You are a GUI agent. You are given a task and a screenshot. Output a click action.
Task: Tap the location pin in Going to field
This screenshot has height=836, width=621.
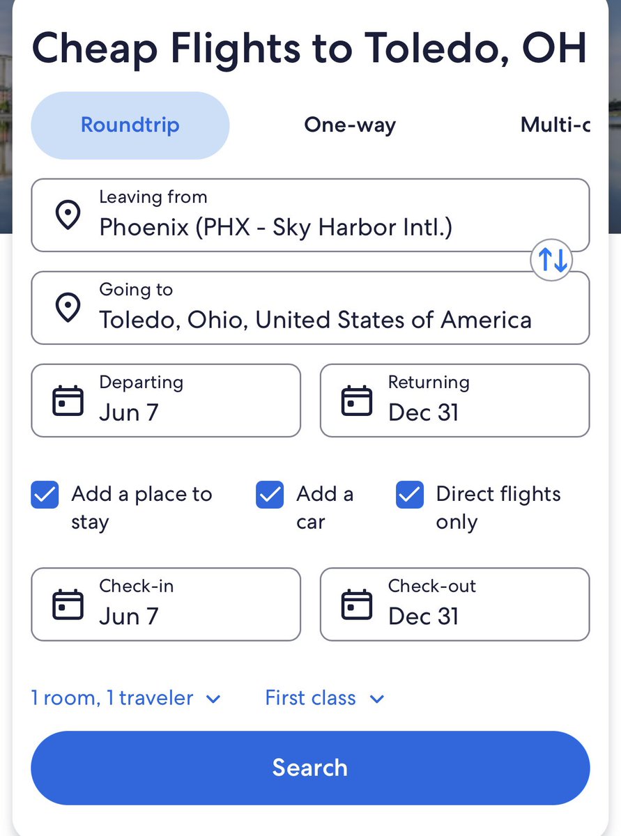68,308
